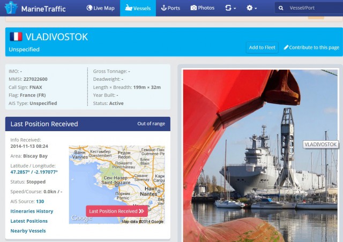Click the Out of range status text

[151, 124]
